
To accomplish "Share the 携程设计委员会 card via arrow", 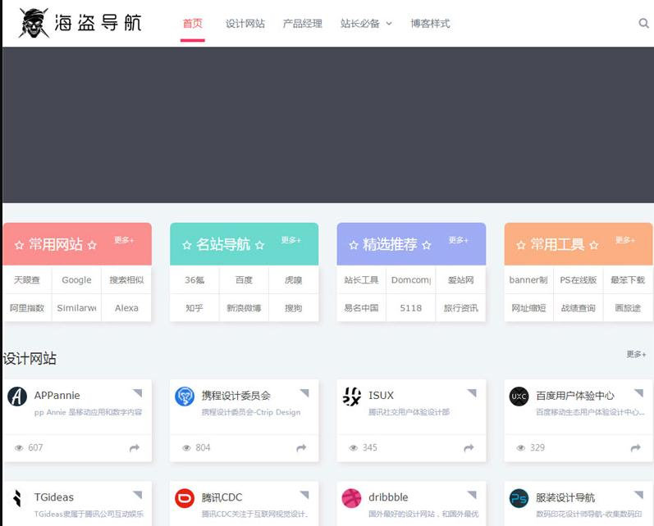I will (301, 447).
